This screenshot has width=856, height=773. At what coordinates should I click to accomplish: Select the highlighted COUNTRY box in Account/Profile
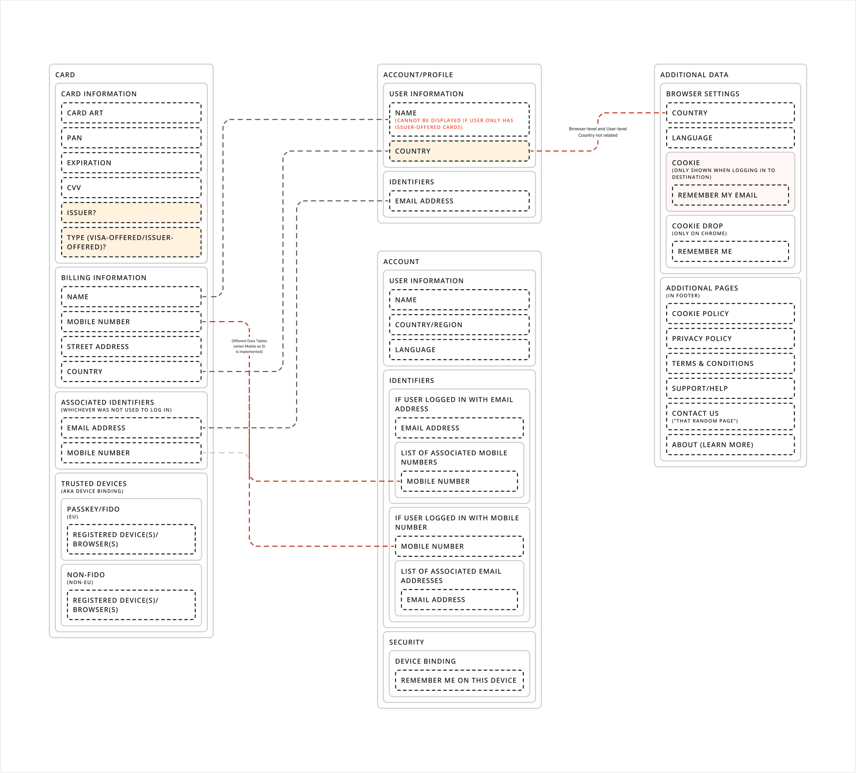pyautogui.click(x=459, y=151)
